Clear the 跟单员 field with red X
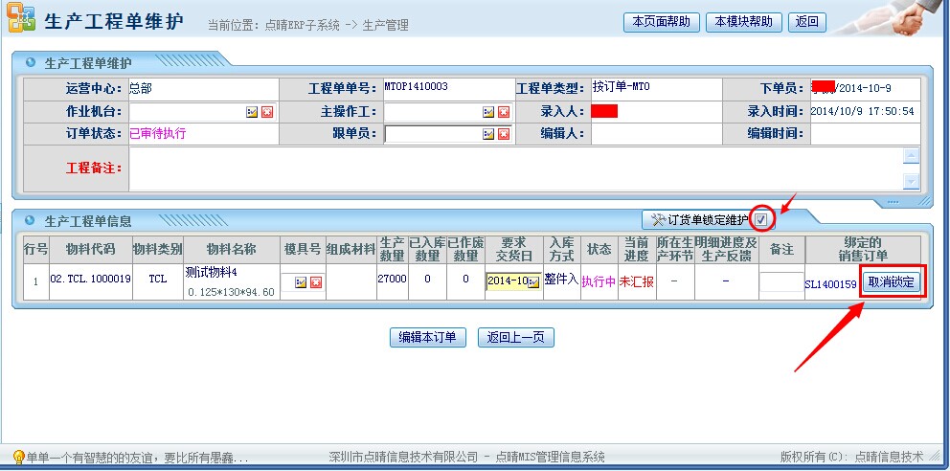Image resolution: width=950 pixels, height=471 pixels. (x=503, y=134)
